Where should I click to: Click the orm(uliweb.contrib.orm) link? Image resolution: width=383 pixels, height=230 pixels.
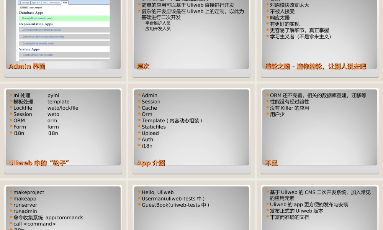coord(38,18)
